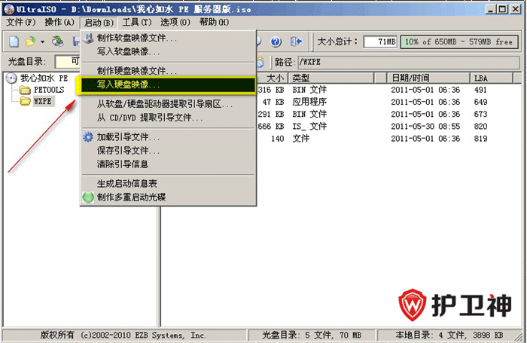527x343 pixels.
Task: Click the UltraISO title bar app icon
Action: coord(9,9)
